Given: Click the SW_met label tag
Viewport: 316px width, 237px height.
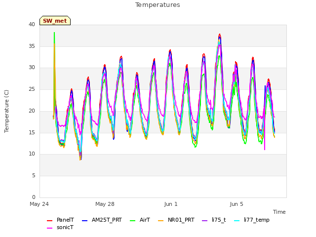Looking at the screenshot, I should [x=55, y=21].
